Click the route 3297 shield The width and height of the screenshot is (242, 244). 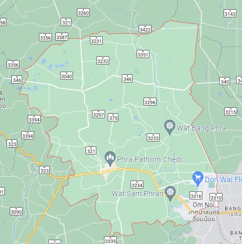(99, 114)
